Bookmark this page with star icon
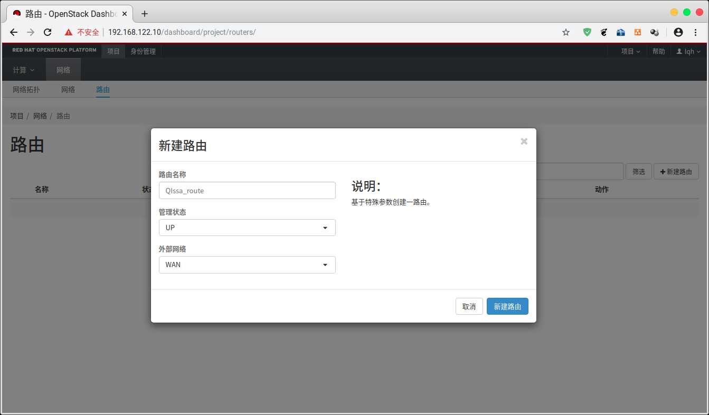 566,32
